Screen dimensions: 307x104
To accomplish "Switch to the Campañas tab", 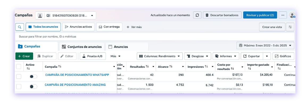I will click(37, 46).
